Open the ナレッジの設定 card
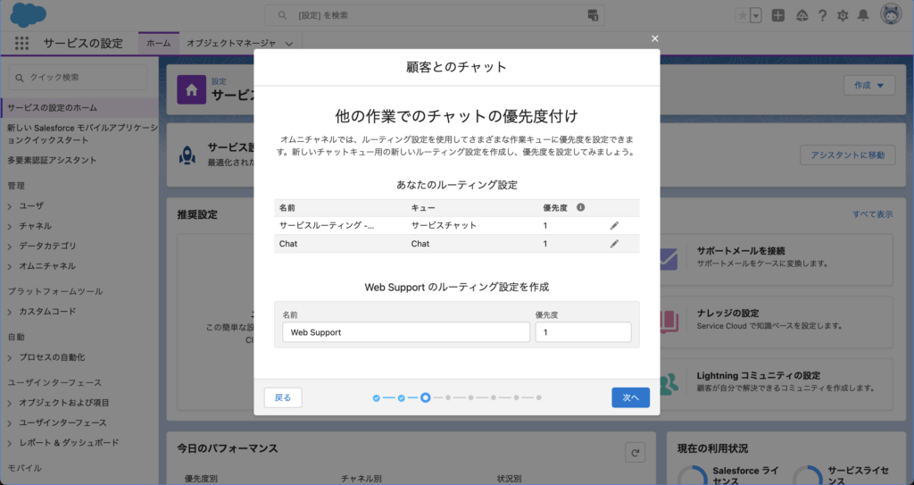 coord(776,322)
